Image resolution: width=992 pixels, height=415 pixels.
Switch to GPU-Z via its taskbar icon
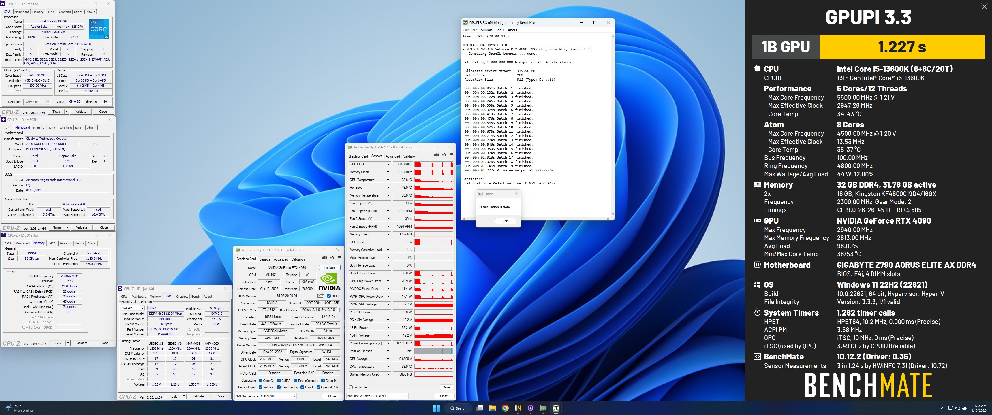point(543,408)
